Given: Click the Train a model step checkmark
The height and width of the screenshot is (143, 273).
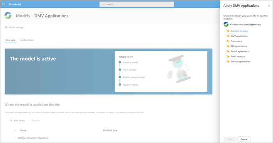Looking at the screenshot, I should 120,70.
